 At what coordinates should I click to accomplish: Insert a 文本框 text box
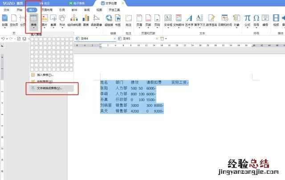point(168,18)
